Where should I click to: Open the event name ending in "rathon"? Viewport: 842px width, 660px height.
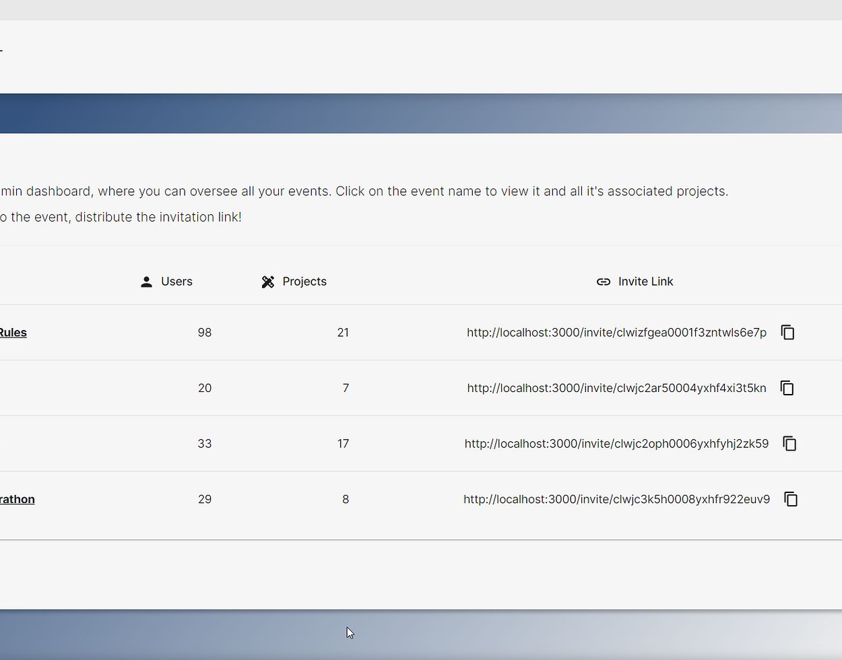pyautogui.click(x=17, y=499)
